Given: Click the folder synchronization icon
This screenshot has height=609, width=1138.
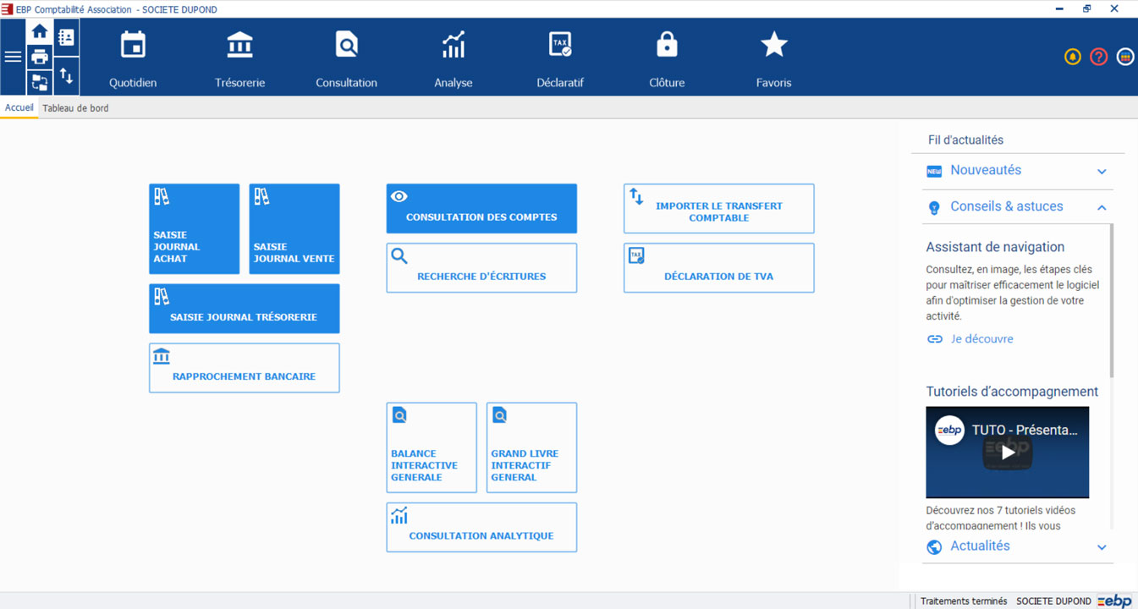Looking at the screenshot, I should click(x=39, y=82).
